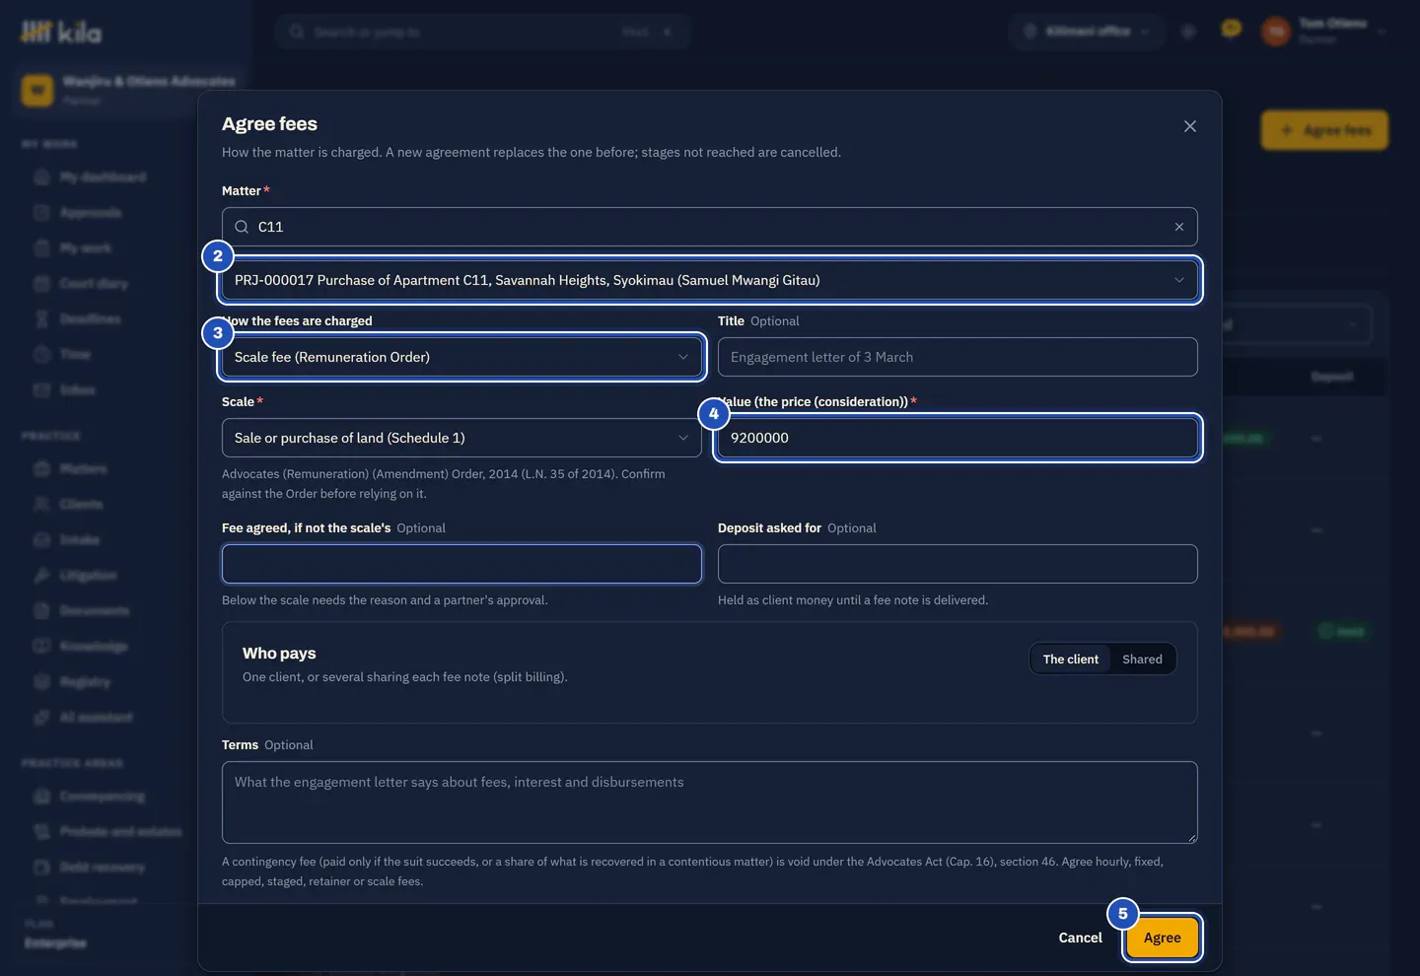Click the matter search magnifier icon
The width and height of the screenshot is (1420, 976).
(x=242, y=227)
